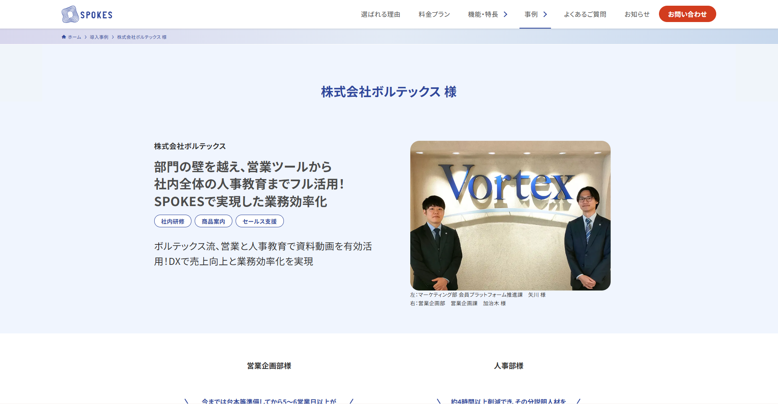Open the 料金プラン menu item

point(434,14)
